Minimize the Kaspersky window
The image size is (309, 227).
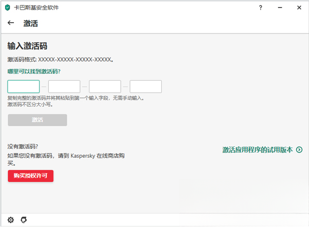280,8
